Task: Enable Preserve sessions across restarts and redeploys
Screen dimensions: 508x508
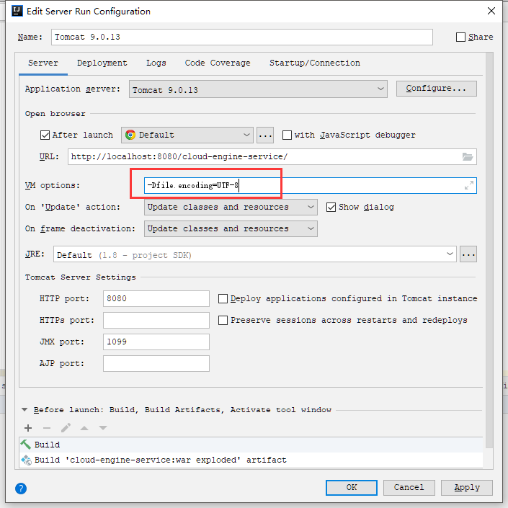Action: (223, 320)
